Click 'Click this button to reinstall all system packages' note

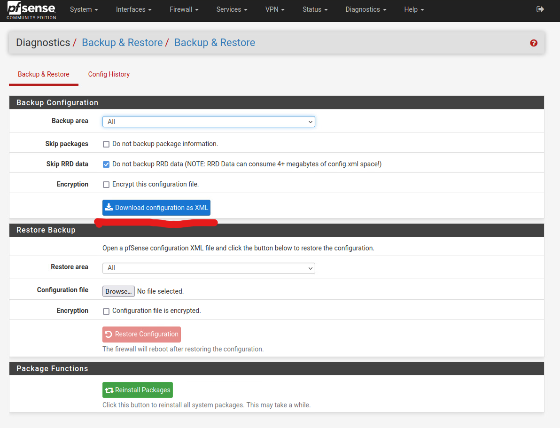[x=206, y=405]
